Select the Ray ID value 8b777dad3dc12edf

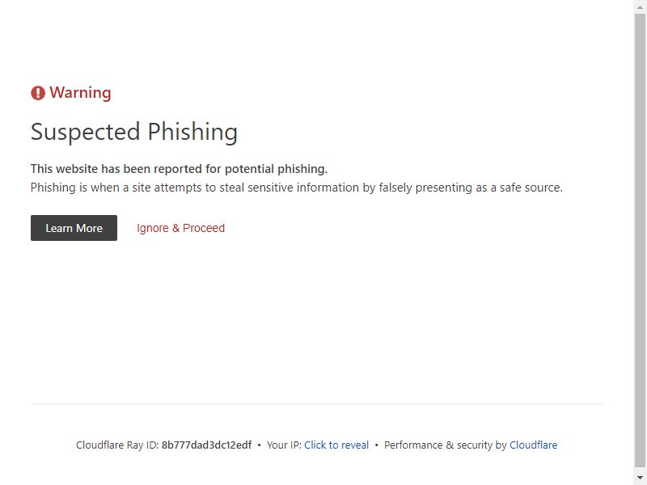pos(206,445)
